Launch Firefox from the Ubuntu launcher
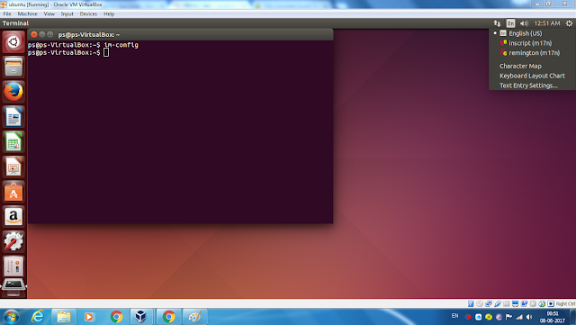The width and height of the screenshot is (576, 325). [x=13, y=92]
